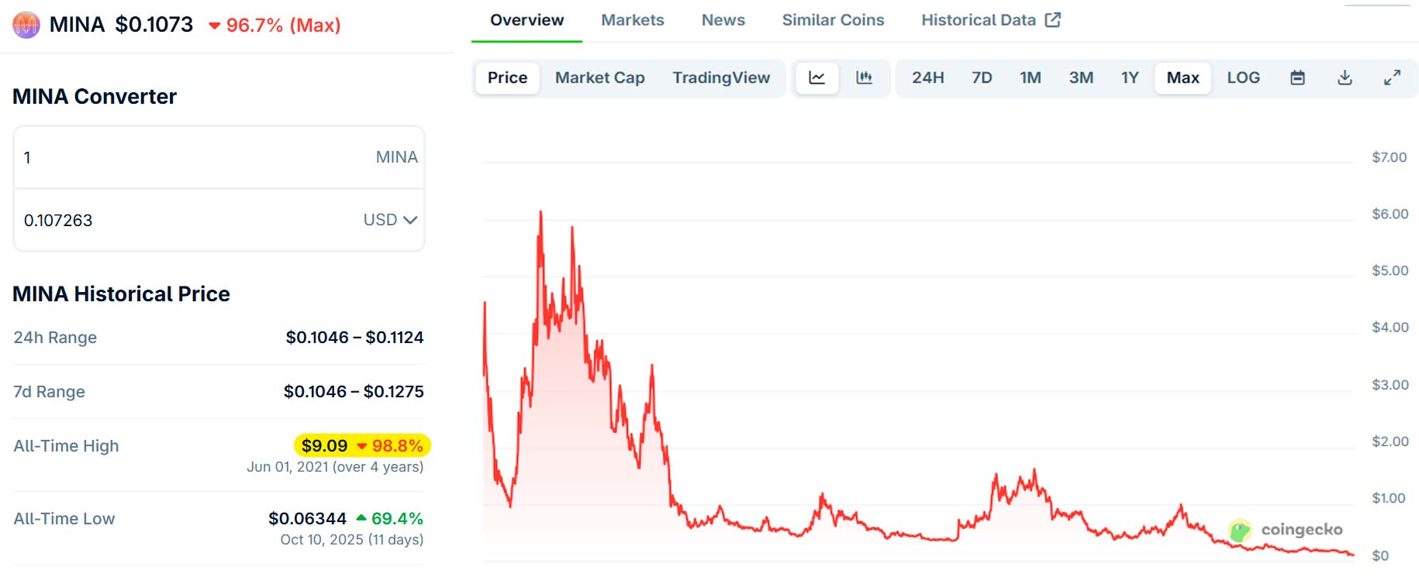
Task: Click external link icon beside Historical Data
Action: click(x=1052, y=20)
